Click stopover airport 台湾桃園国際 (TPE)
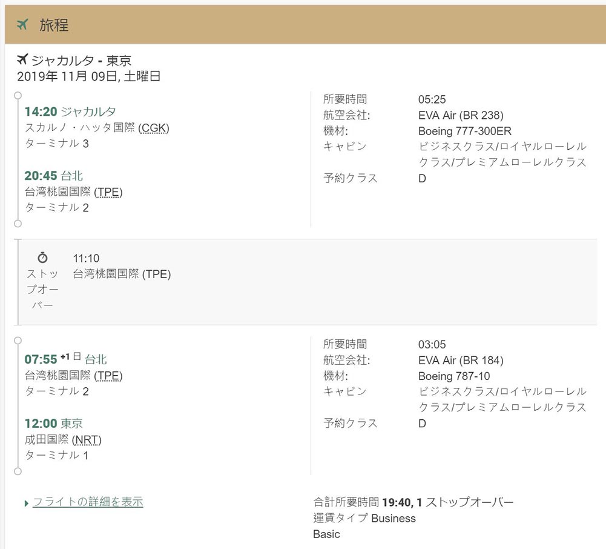Image resolution: width=606 pixels, height=549 pixels. pos(122,274)
